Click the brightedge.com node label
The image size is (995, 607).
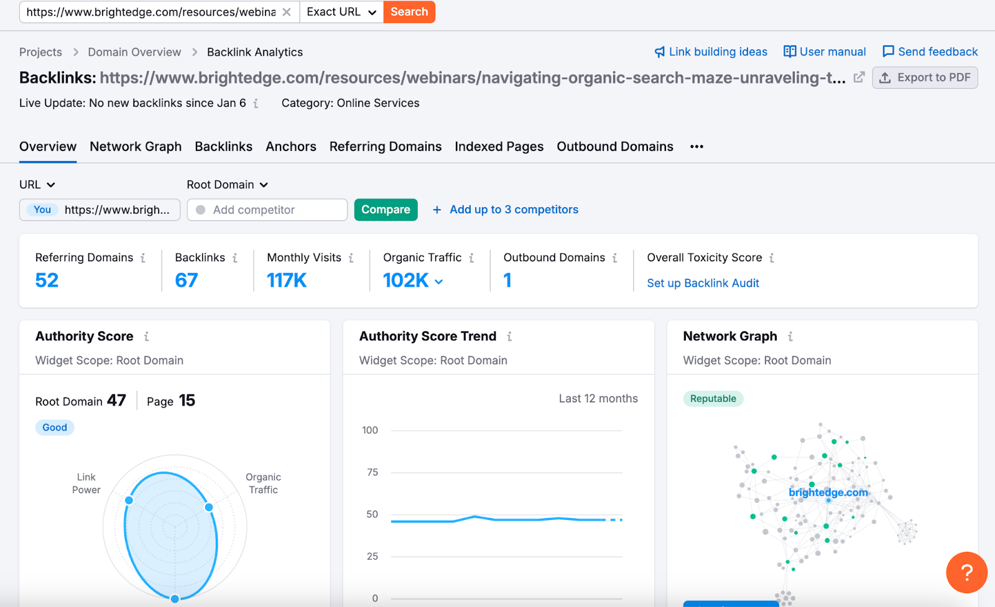[828, 493]
